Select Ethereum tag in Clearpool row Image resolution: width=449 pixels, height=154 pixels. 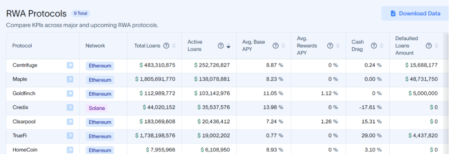tap(100, 122)
